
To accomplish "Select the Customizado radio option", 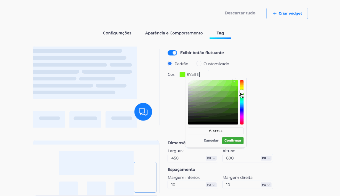I will pos(199,64).
